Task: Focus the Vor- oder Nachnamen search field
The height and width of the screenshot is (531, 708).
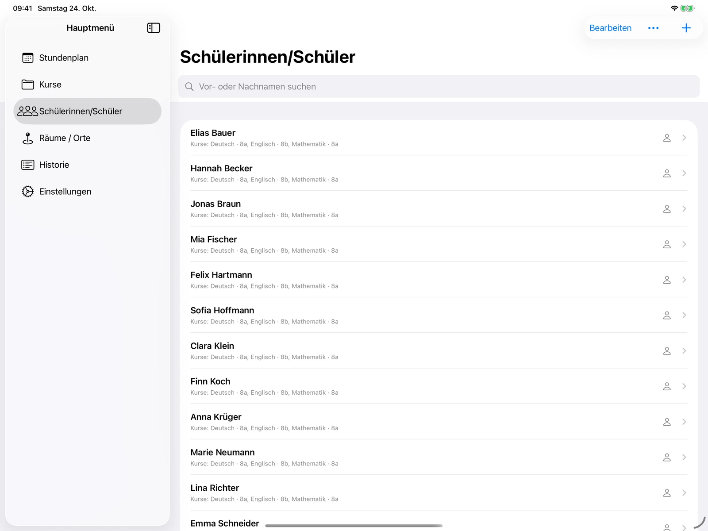Action: [439, 86]
